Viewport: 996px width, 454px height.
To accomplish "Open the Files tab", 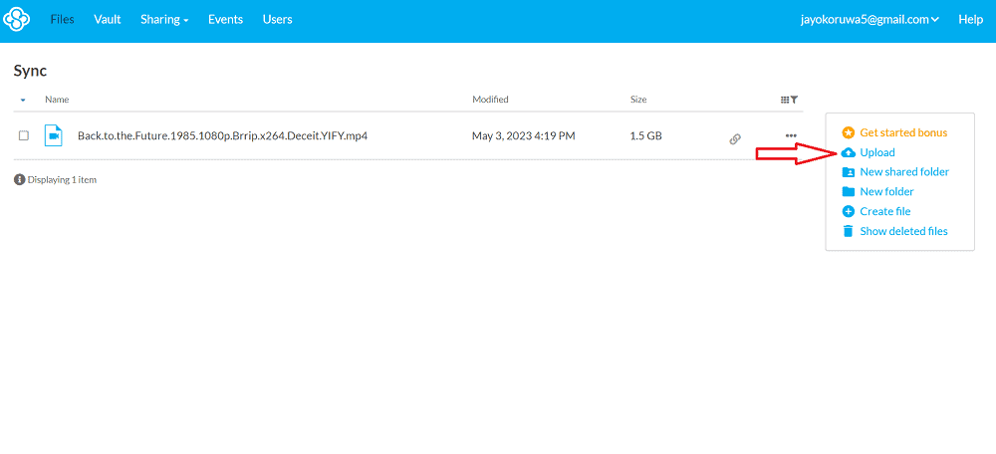I will (62, 20).
